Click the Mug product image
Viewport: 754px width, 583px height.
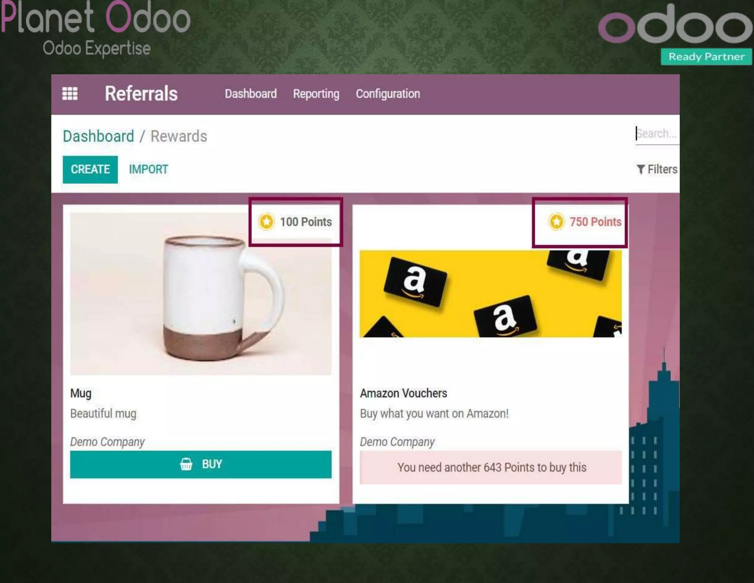[201, 294]
